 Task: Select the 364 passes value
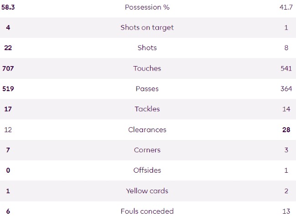pos(286,89)
